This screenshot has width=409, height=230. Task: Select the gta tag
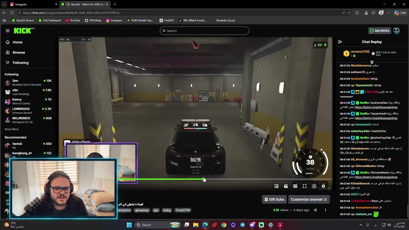pyautogui.click(x=156, y=210)
